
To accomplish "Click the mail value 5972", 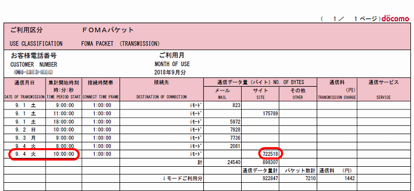I will pyautogui.click(x=235, y=122).
